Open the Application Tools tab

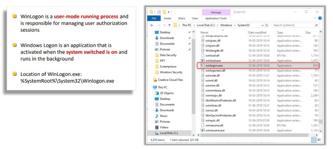(216, 18)
